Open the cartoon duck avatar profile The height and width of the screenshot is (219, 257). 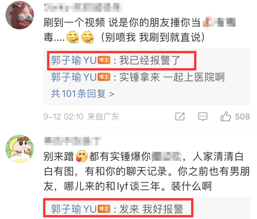[20, 149]
